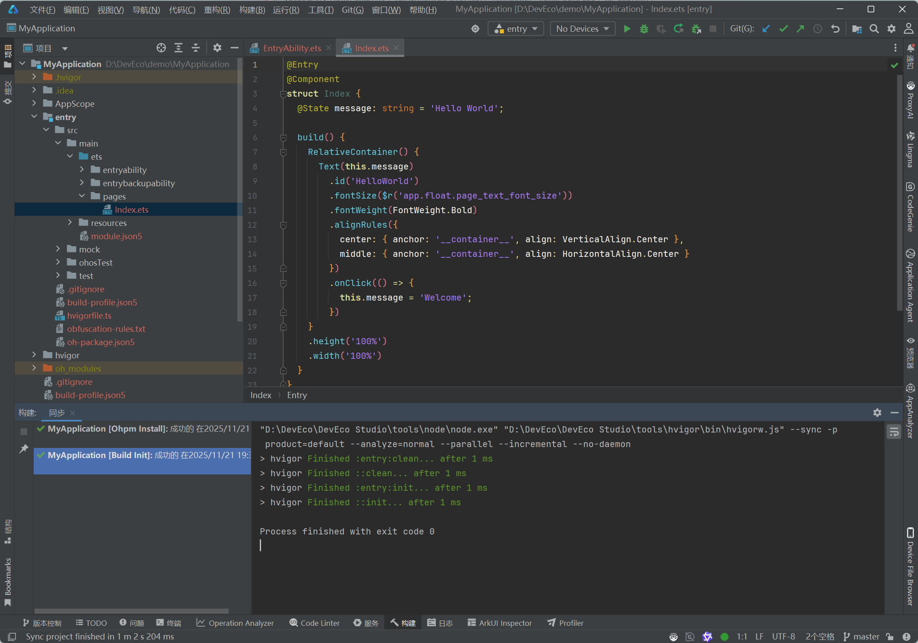Open the 构建(B) menu
This screenshot has width=918, height=643.
point(252,10)
